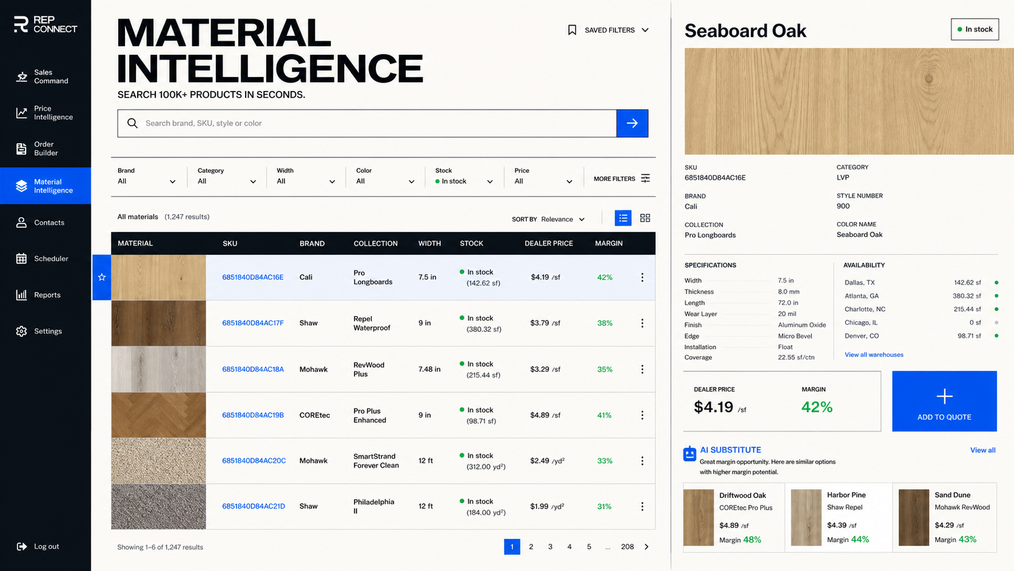Open Sales Command sidebar icon

pyautogui.click(x=22, y=76)
